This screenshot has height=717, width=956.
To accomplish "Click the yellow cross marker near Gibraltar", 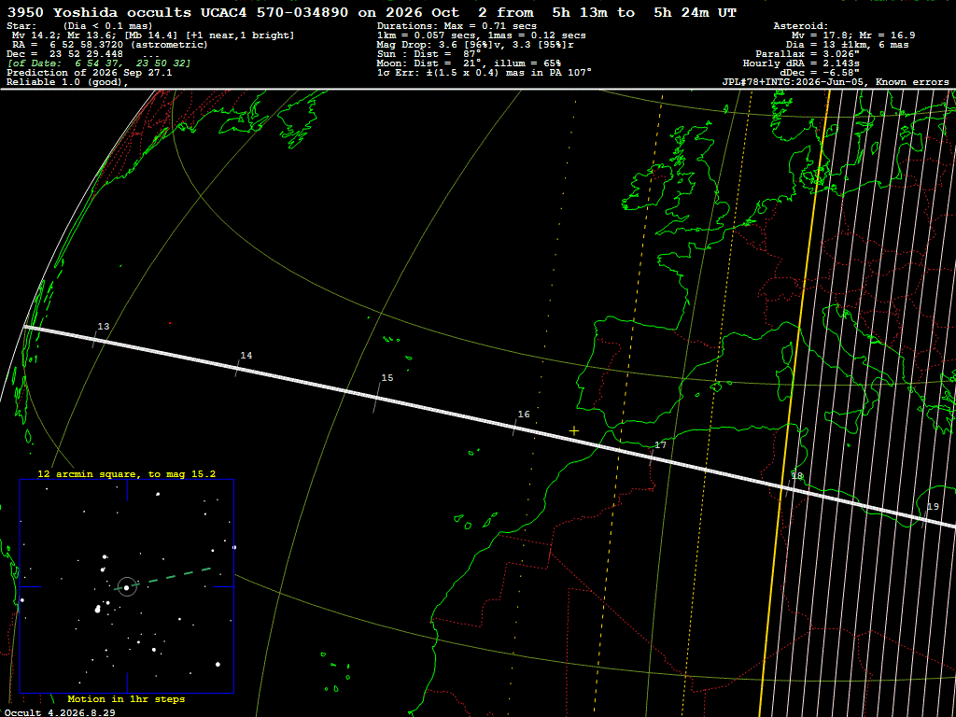I will pyautogui.click(x=574, y=430).
